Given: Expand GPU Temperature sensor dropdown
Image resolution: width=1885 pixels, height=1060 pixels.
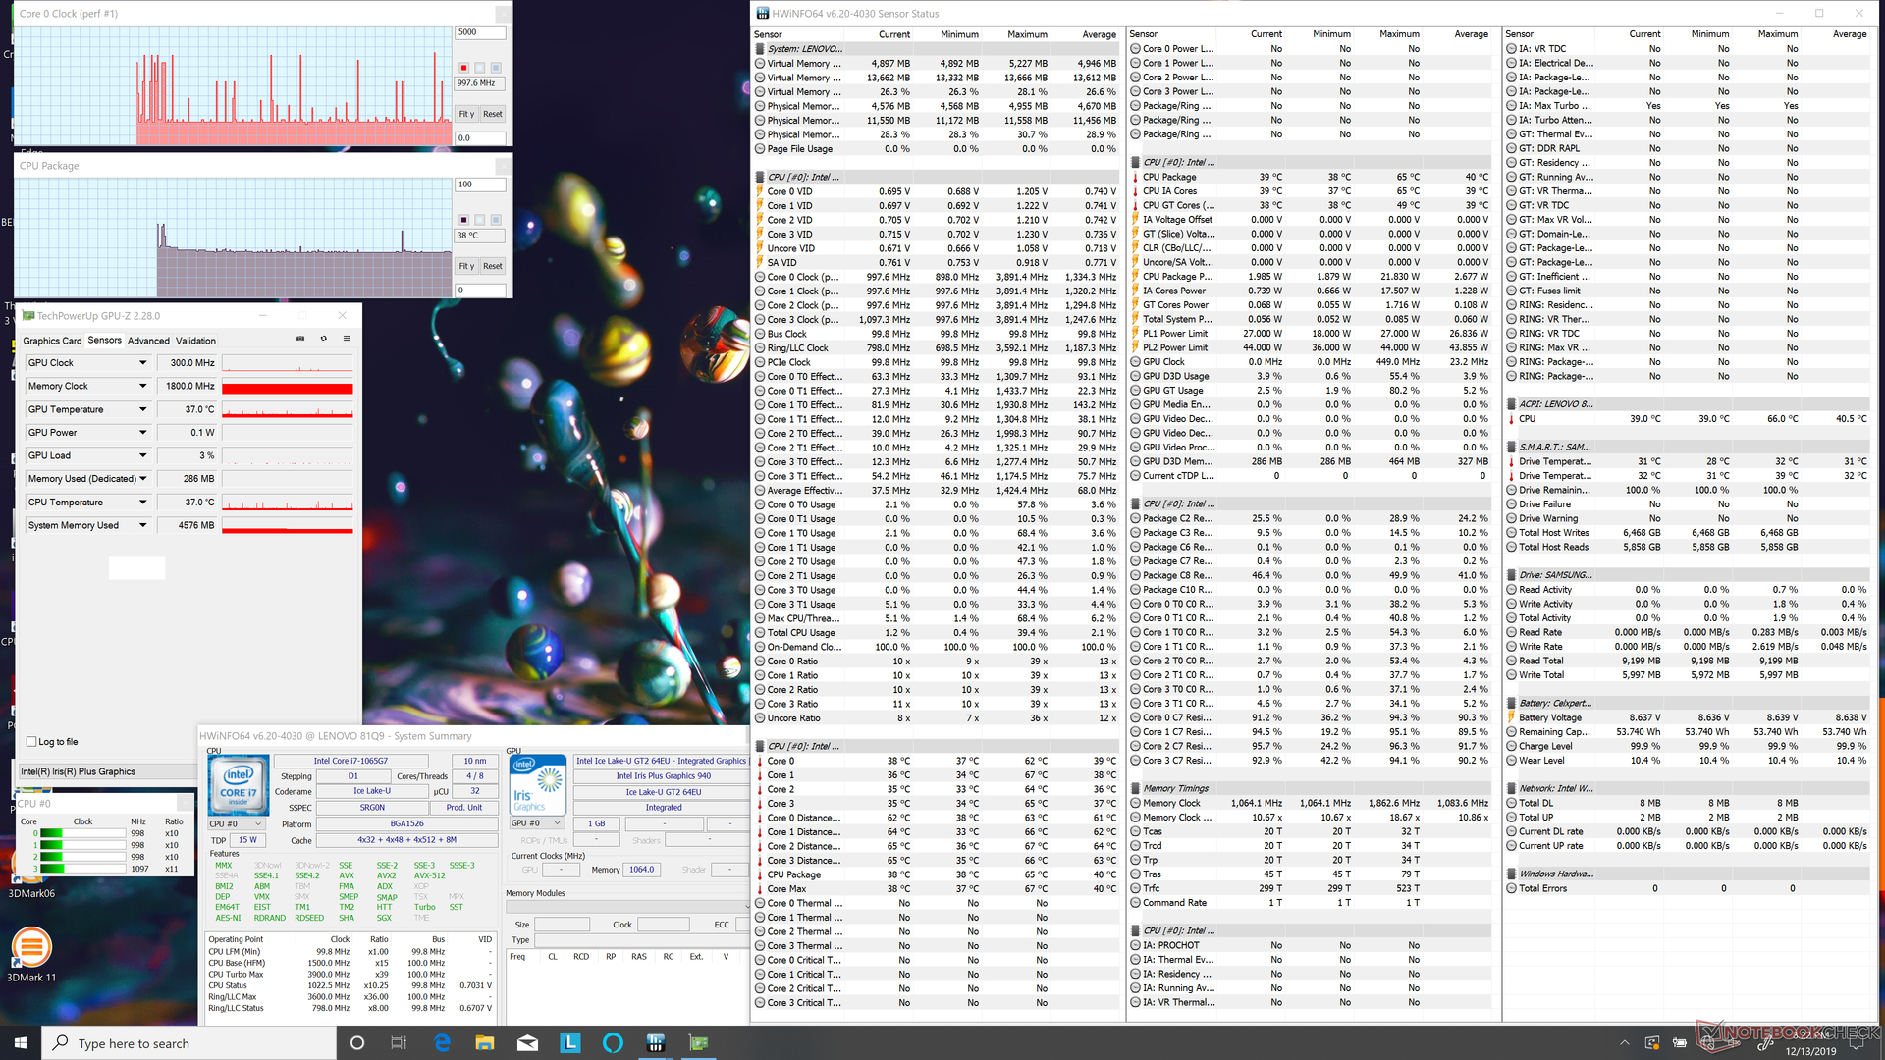Looking at the screenshot, I should [x=142, y=409].
